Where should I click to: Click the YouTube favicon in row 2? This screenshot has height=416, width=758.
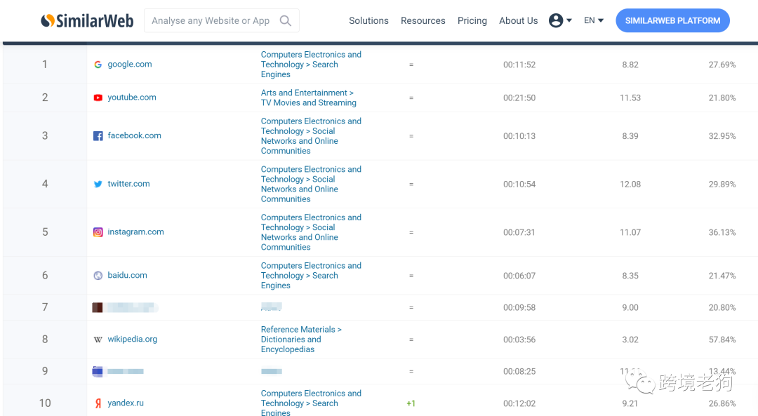(x=98, y=98)
